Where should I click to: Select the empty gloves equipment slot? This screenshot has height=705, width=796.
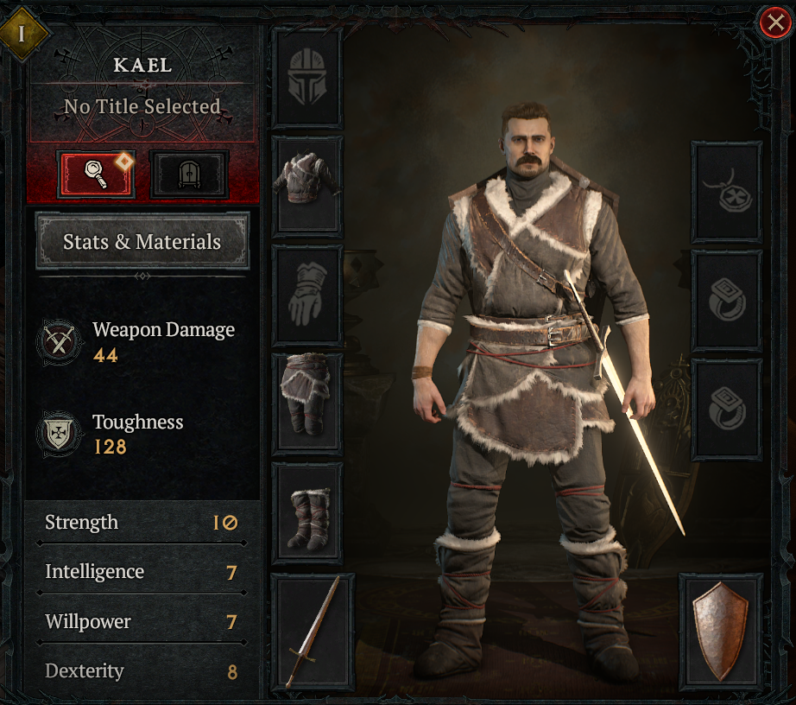coord(307,295)
